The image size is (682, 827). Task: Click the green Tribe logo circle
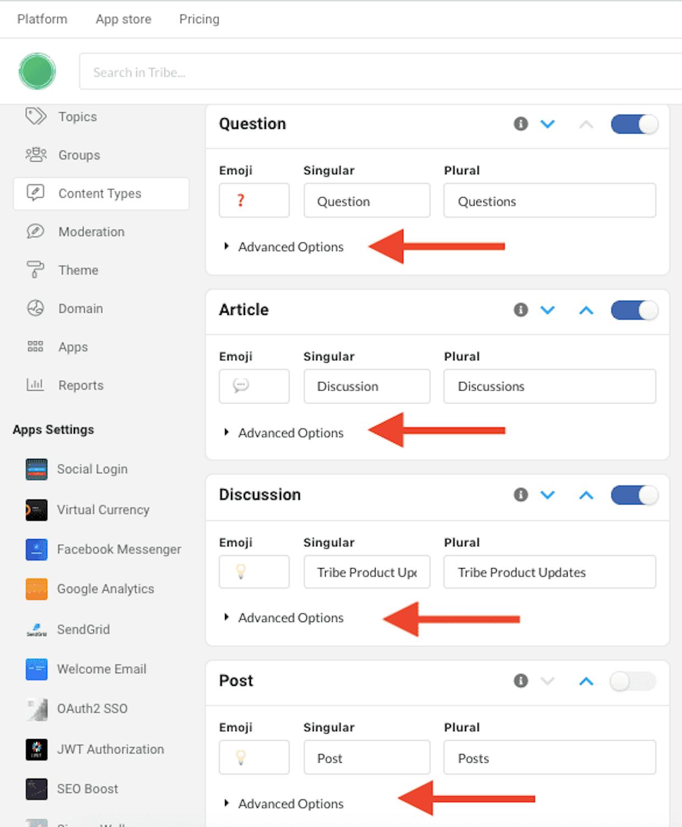click(x=37, y=71)
